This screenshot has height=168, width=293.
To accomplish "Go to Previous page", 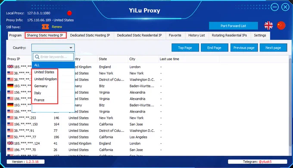I will pos(244,48).
